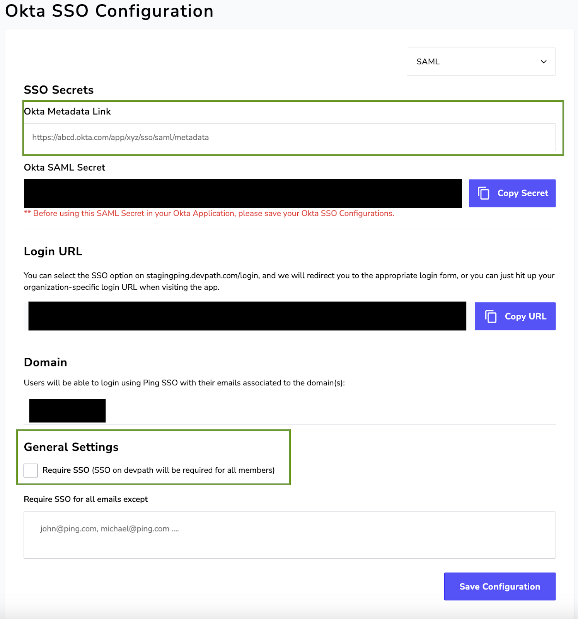The image size is (578, 619).
Task: Click the copy icon in Copy URL
Action: click(x=491, y=316)
